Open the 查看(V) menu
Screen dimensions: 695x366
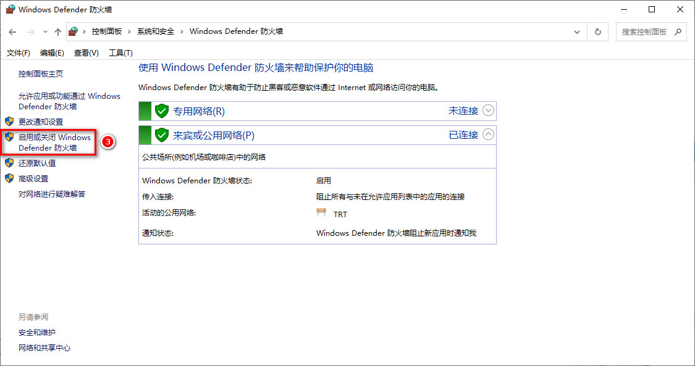coord(86,53)
